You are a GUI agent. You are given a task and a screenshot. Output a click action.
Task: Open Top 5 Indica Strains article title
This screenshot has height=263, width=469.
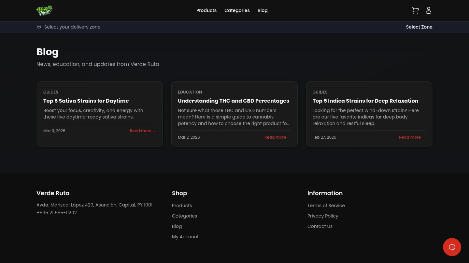pos(365,101)
